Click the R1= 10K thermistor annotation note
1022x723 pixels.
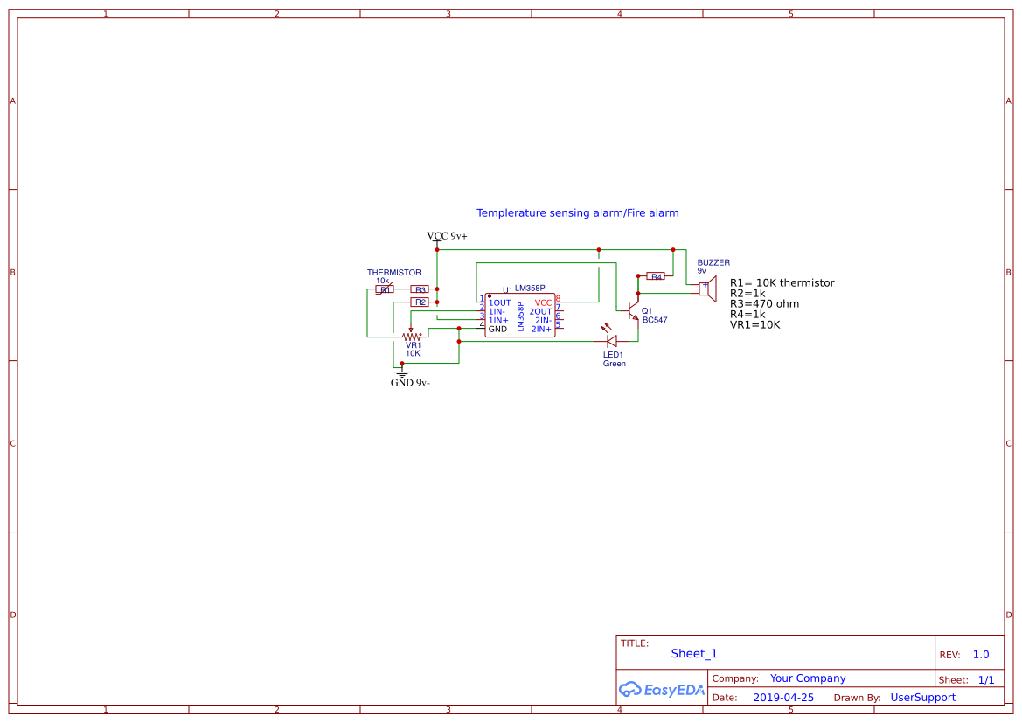[782, 282]
